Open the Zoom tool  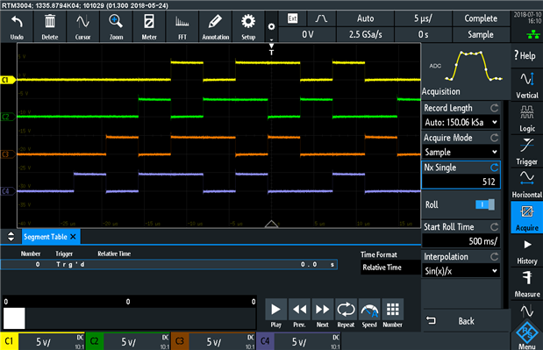116,26
